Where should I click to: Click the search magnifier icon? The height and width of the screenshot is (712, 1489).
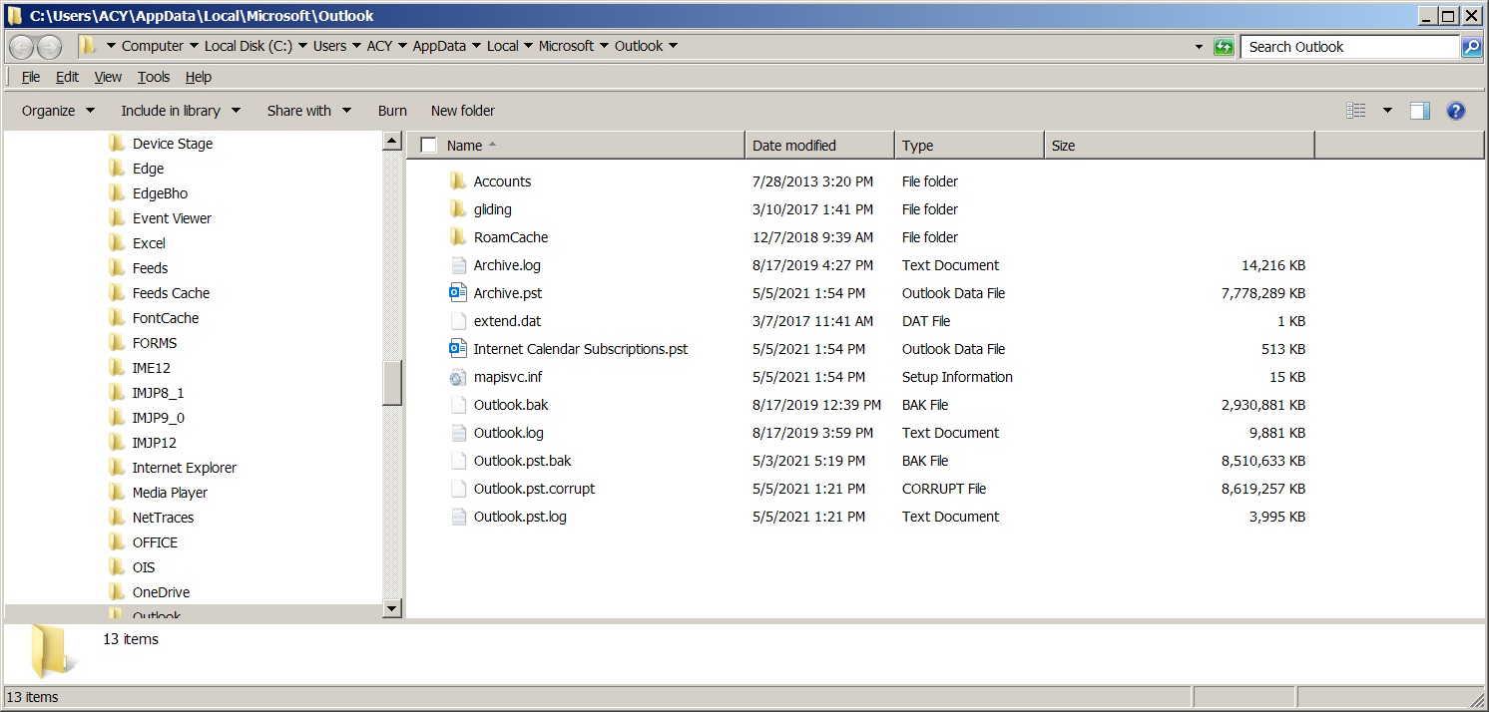1471,47
